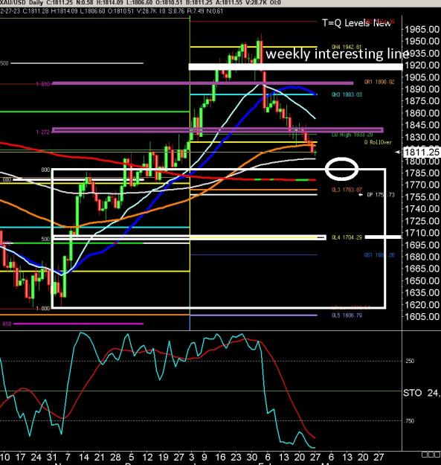
Task: Click the 1620.00 price axis label
Action: (422, 305)
